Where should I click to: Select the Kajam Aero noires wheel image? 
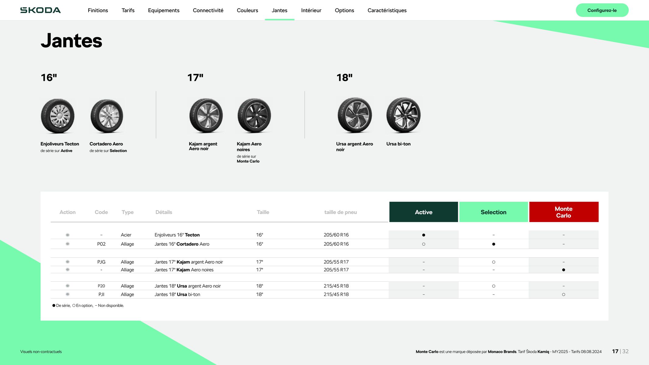(x=254, y=115)
